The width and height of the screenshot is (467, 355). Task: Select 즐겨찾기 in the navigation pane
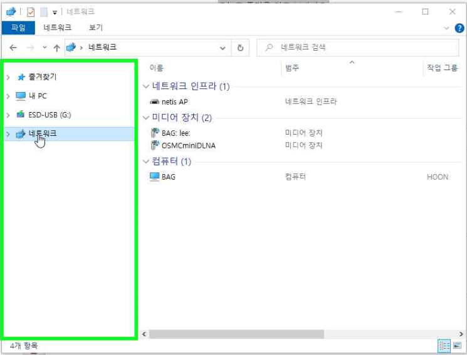click(42, 77)
